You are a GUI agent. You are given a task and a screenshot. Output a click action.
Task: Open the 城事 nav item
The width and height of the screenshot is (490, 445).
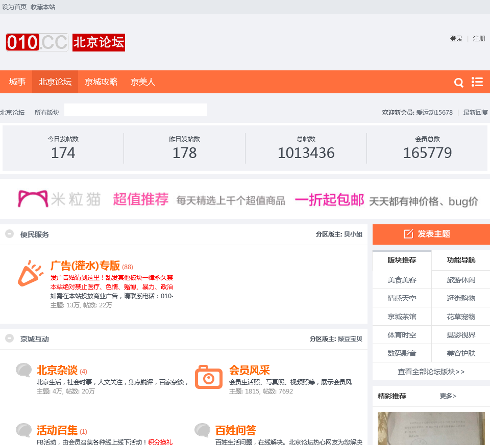17,82
